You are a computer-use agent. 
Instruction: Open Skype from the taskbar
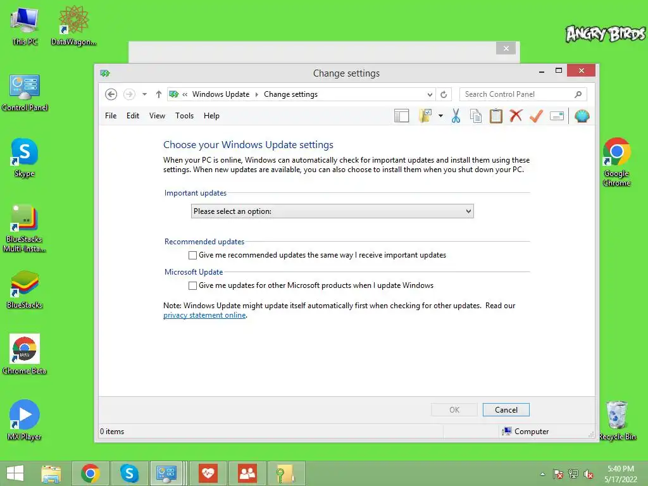129,473
